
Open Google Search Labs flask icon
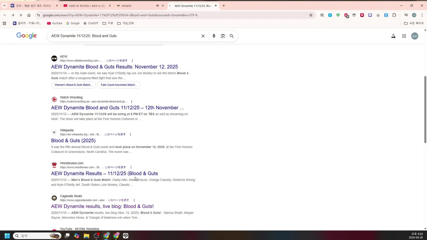(393, 36)
